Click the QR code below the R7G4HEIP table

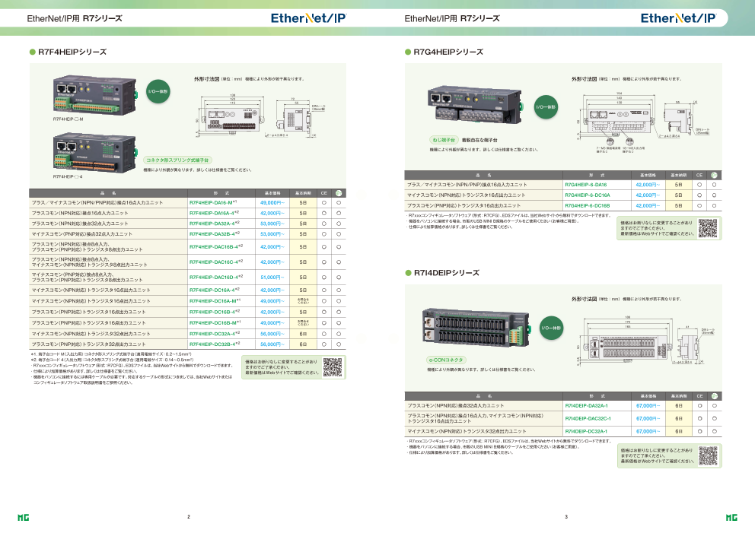(708, 229)
